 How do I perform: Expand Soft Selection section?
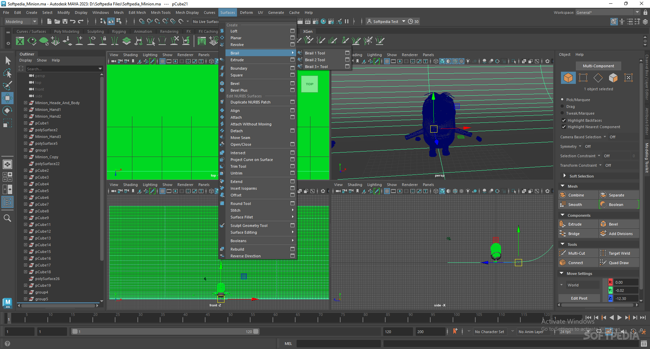(564, 176)
